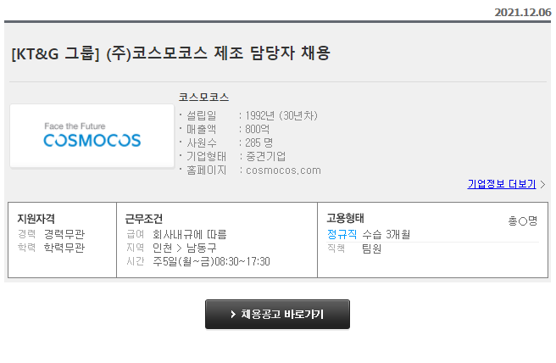This screenshot has height=363, width=556.
Task: Click the 회사내규에 따름 salary text
Action: (189, 235)
